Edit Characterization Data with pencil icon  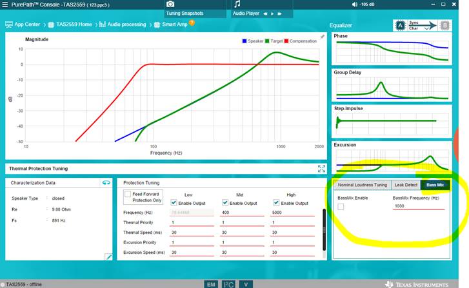108,256
